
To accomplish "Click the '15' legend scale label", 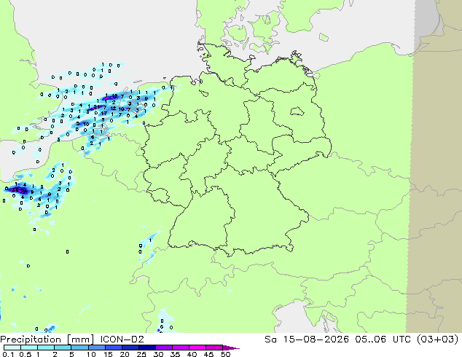I will click(108, 354).
